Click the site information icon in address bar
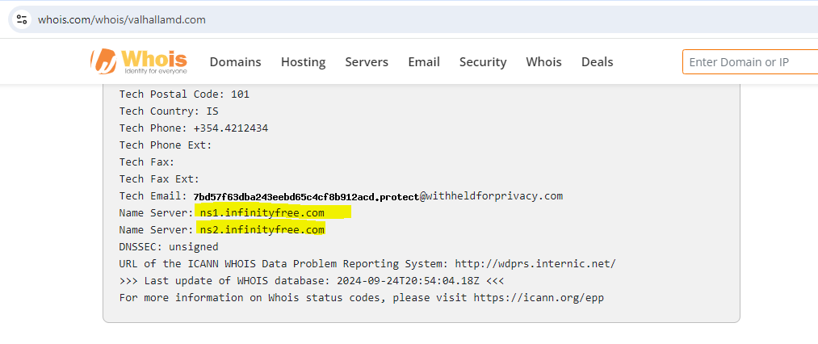This screenshot has height=344, width=818. (22, 19)
